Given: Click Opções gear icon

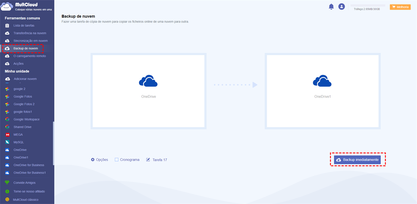Looking at the screenshot, I should pos(93,160).
